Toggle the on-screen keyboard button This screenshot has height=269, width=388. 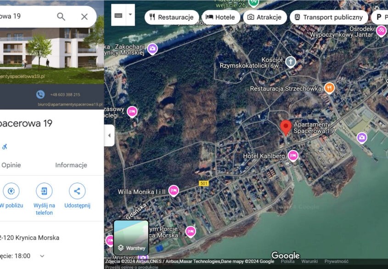coord(118,15)
